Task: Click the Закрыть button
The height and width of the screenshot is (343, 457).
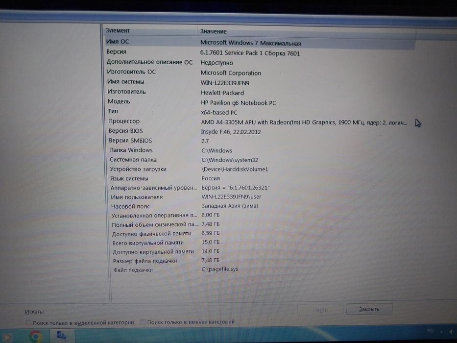Action: tap(369, 309)
